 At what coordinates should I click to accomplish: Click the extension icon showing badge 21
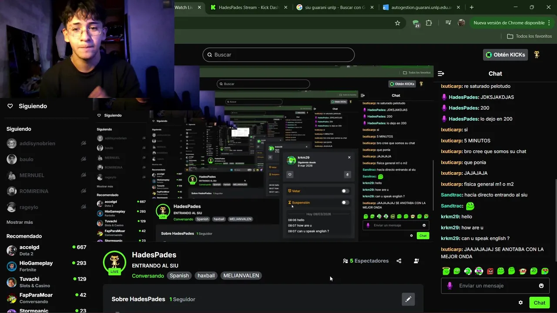pyautogui.click(x=416, y=23)
